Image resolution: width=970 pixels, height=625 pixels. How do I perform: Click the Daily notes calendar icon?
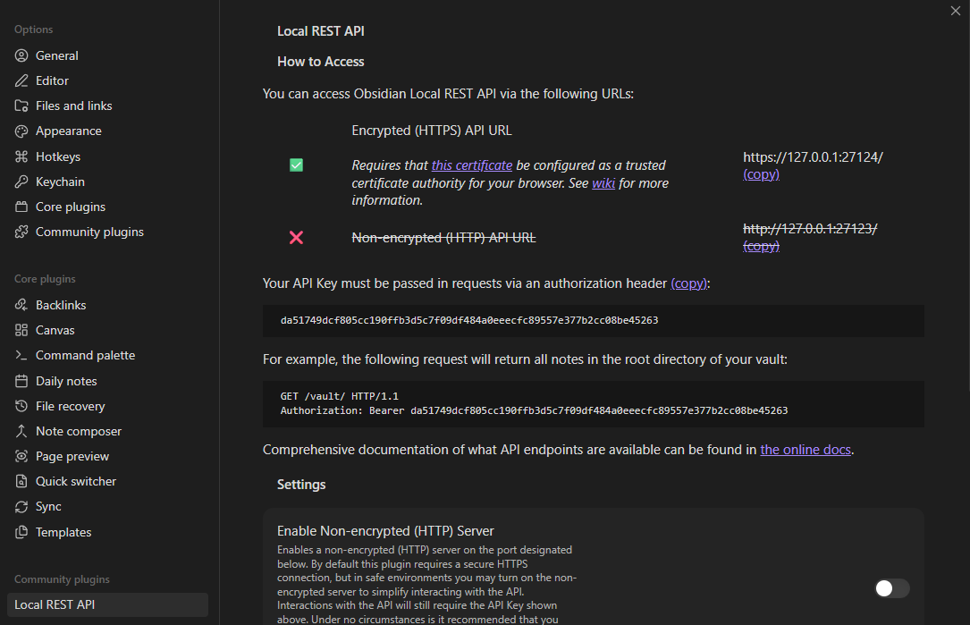(21, 381)
